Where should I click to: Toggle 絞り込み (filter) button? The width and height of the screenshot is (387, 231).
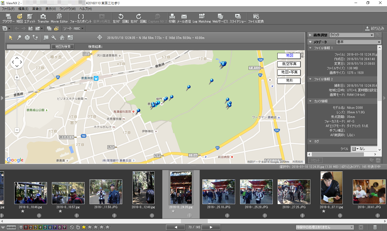tap(375, 28)
